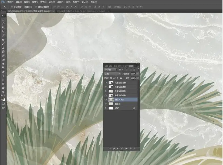Open the 滤镜 menu
The width and height of the screenshot is (223, 165).
(60, 2)
